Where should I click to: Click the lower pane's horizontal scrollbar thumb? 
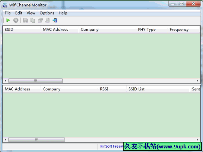click(37, 140)
